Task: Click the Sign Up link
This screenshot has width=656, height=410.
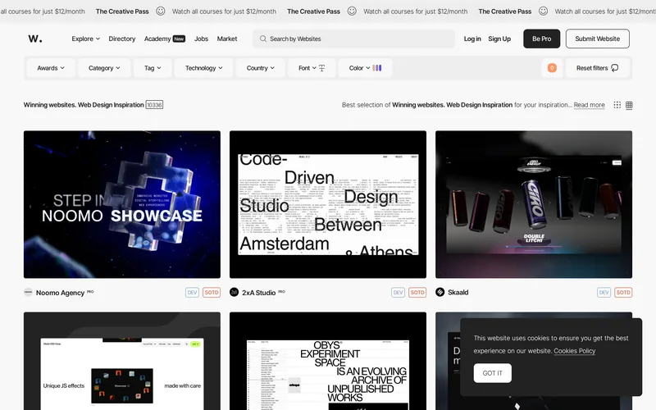Action: click(499, 39)
